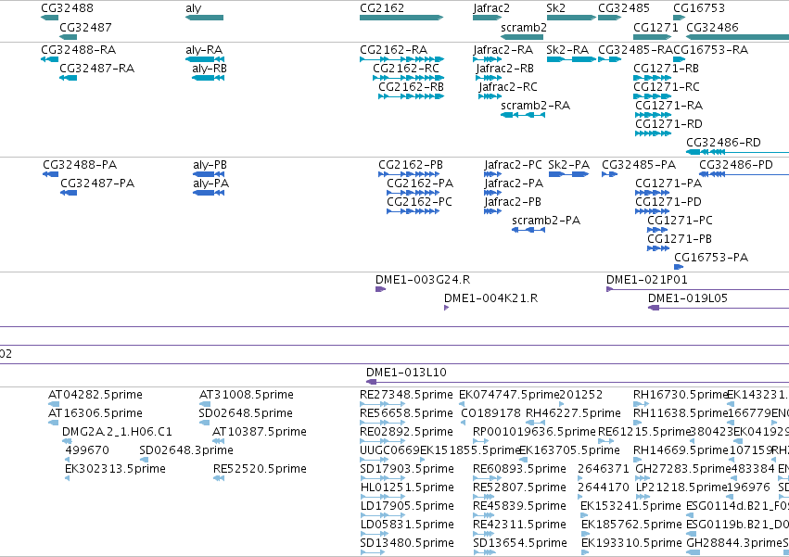Click the aly gene feature
This screenshot has width=789, height=557.
click(x=204, y=18)
